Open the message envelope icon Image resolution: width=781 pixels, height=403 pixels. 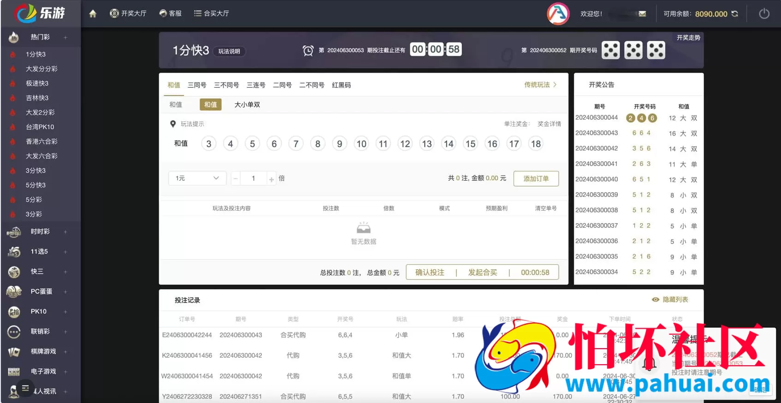tap(642, 14)
